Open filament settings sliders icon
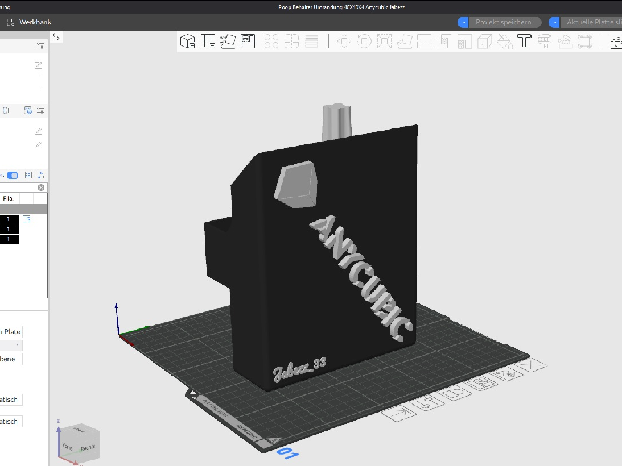This screenshot has height=466, width=622. point(40,110)
